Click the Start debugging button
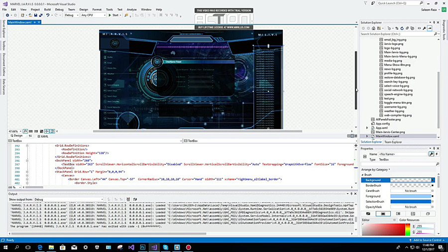Viewport: 448px width, 252px height. click(x=114, y=15)
